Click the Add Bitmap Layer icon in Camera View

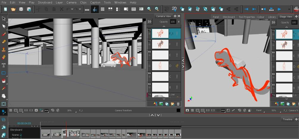(x=161, y=104)
